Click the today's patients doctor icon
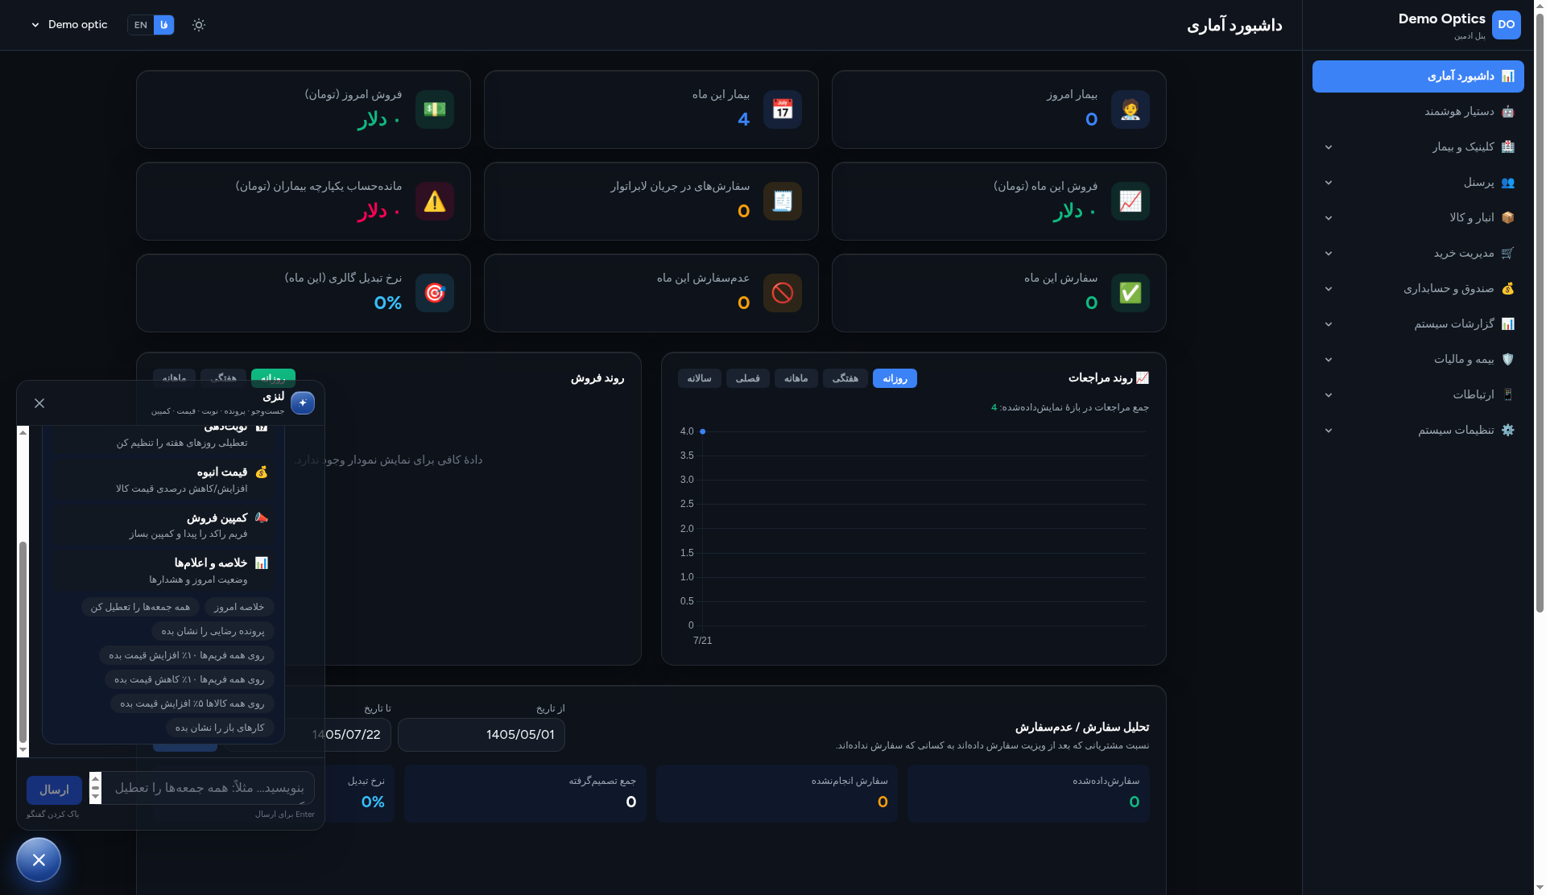The width and height of the screenshot is (1546, 895). (1130, 109)
